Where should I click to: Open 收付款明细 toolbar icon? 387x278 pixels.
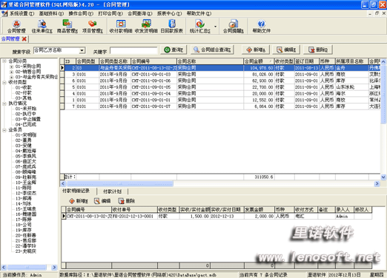pos(121,27)
